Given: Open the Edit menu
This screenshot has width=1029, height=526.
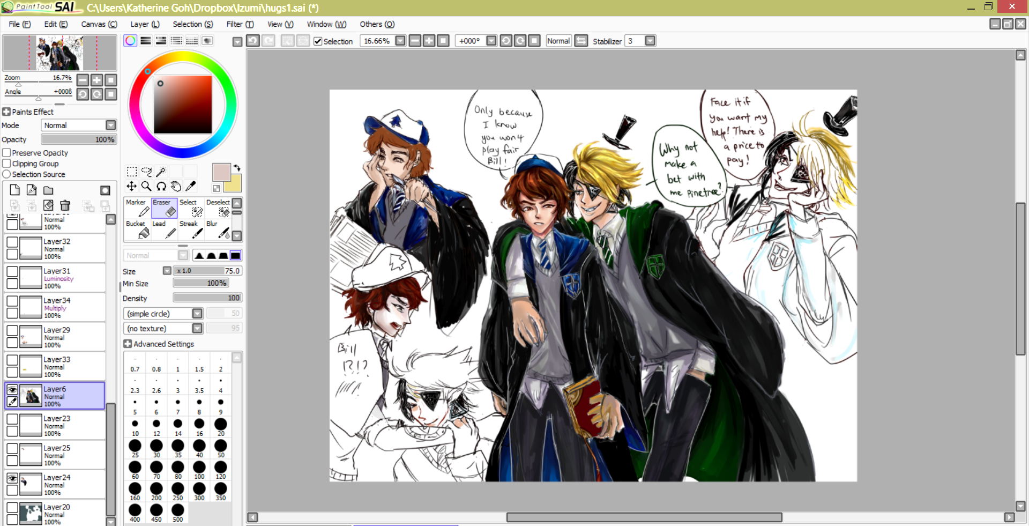Looking at the screenshot, I should point(56,24).
